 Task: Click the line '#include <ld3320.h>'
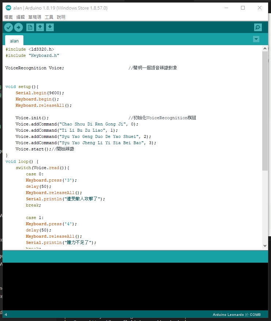click(x=30, y=49)
